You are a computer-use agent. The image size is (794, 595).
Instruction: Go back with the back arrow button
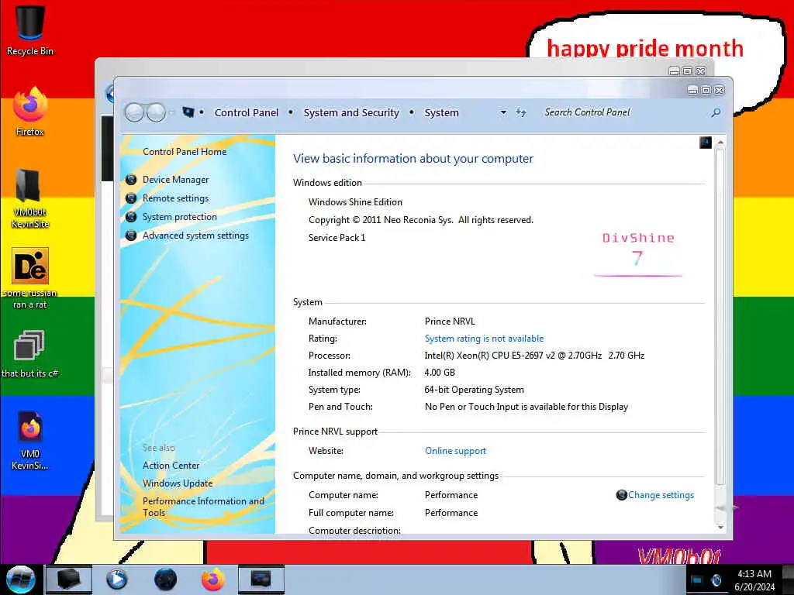[135, 112]
